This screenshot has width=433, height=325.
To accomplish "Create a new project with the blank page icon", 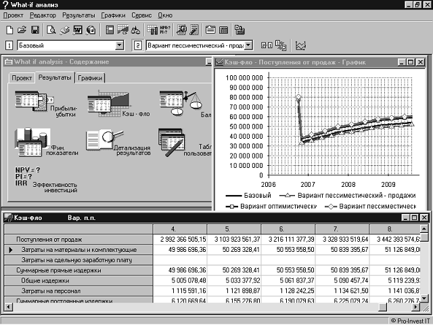I will pyautogui.click(x=9, y=30).
